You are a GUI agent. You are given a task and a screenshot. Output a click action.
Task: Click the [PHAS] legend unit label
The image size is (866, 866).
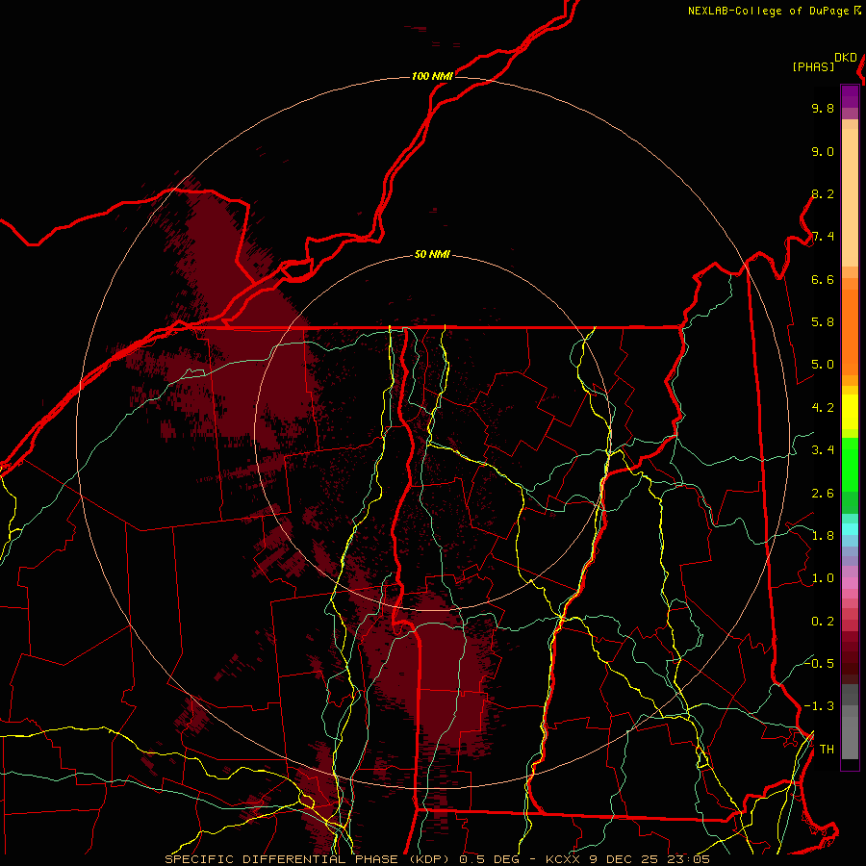813,66
